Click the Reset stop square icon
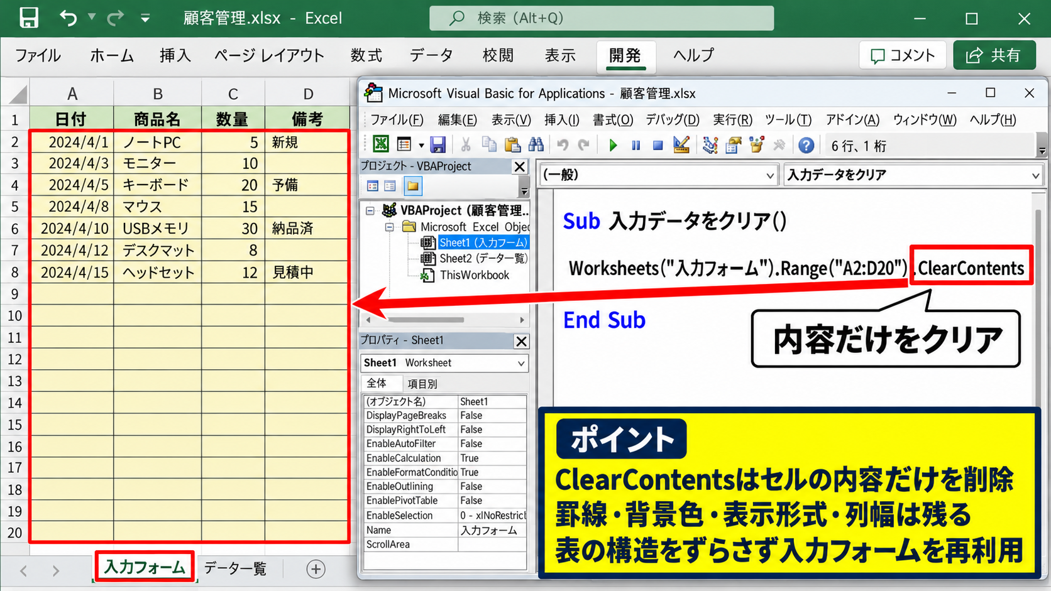This screenshot has height=591, width=1051. (x=658, y=146)
